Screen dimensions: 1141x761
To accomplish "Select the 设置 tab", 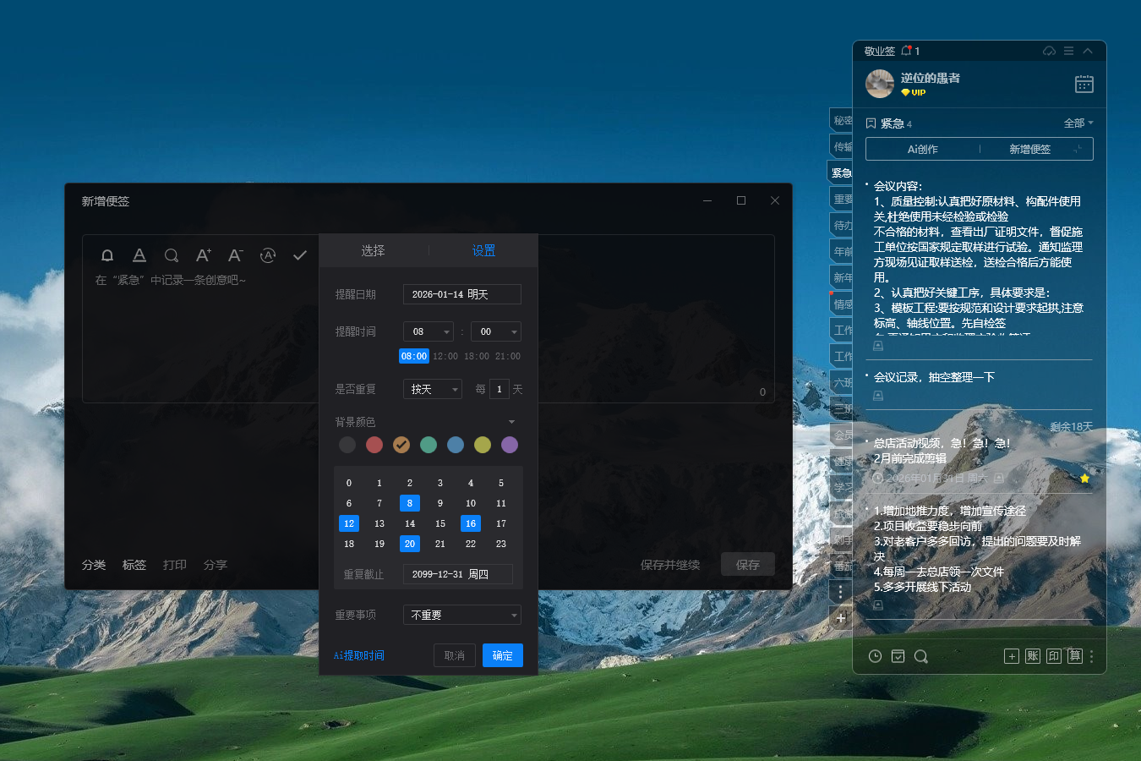I will [483, 250].
